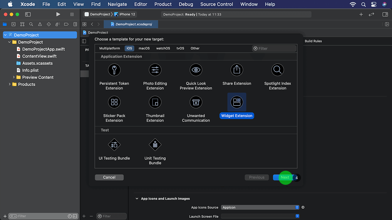The width and height of the screenshot is (392, 220).
Task: Open the iPhone 12 destination selector
Action: (125, 14)
